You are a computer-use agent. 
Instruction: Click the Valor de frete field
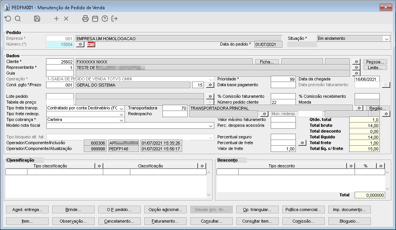283,149
